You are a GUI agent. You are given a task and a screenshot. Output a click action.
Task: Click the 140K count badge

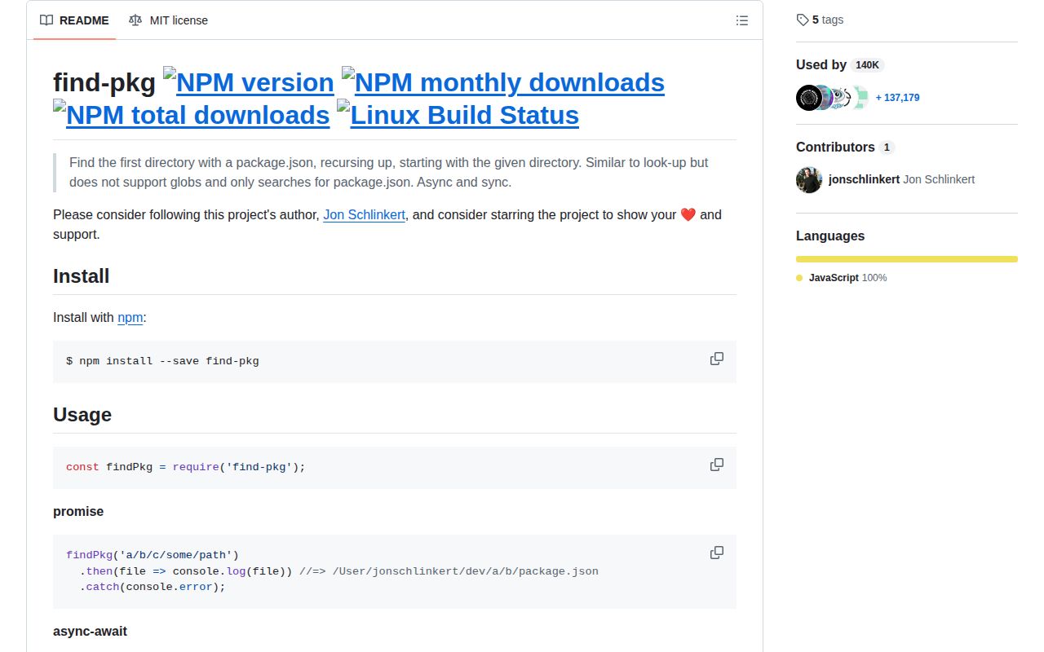coord(867,65)
